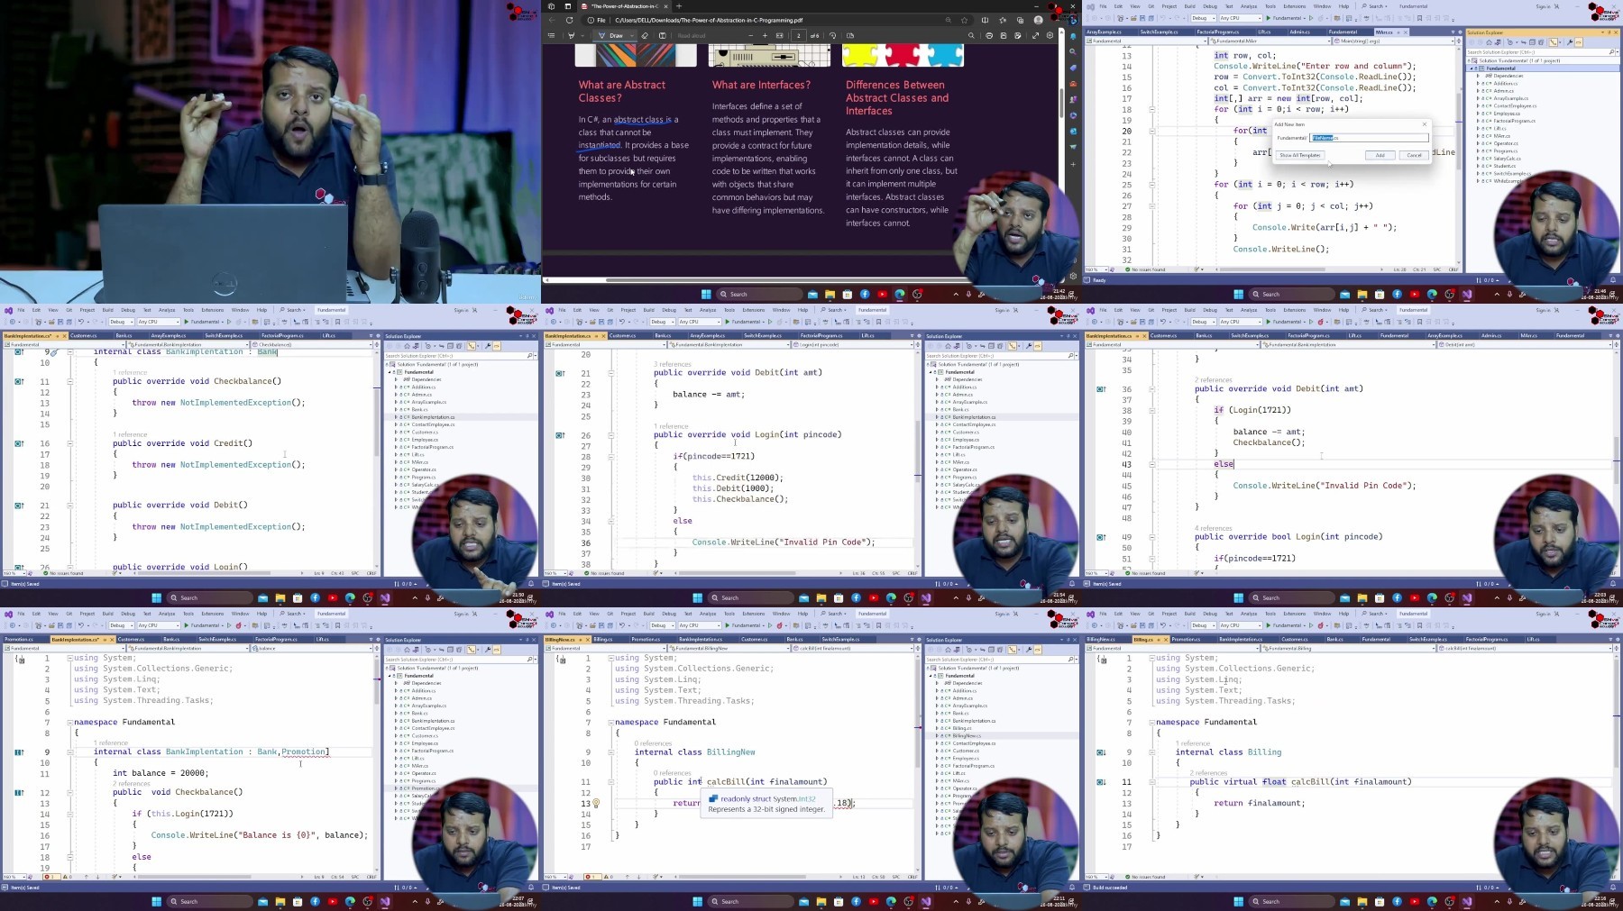Close the Add New Item dialog with its X

1425,124
